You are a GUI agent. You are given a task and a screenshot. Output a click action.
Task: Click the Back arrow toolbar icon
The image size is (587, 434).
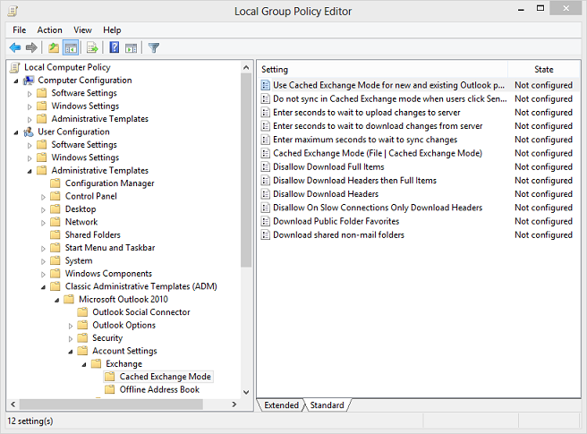coord(15,47)
